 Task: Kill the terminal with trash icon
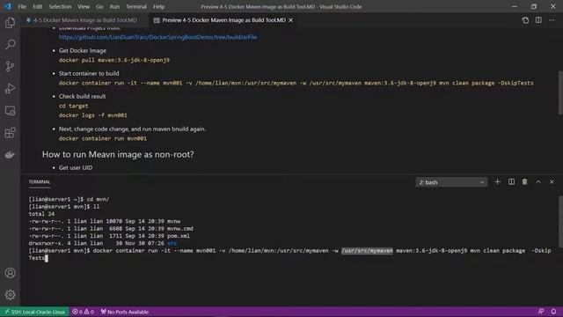point(524,182)
